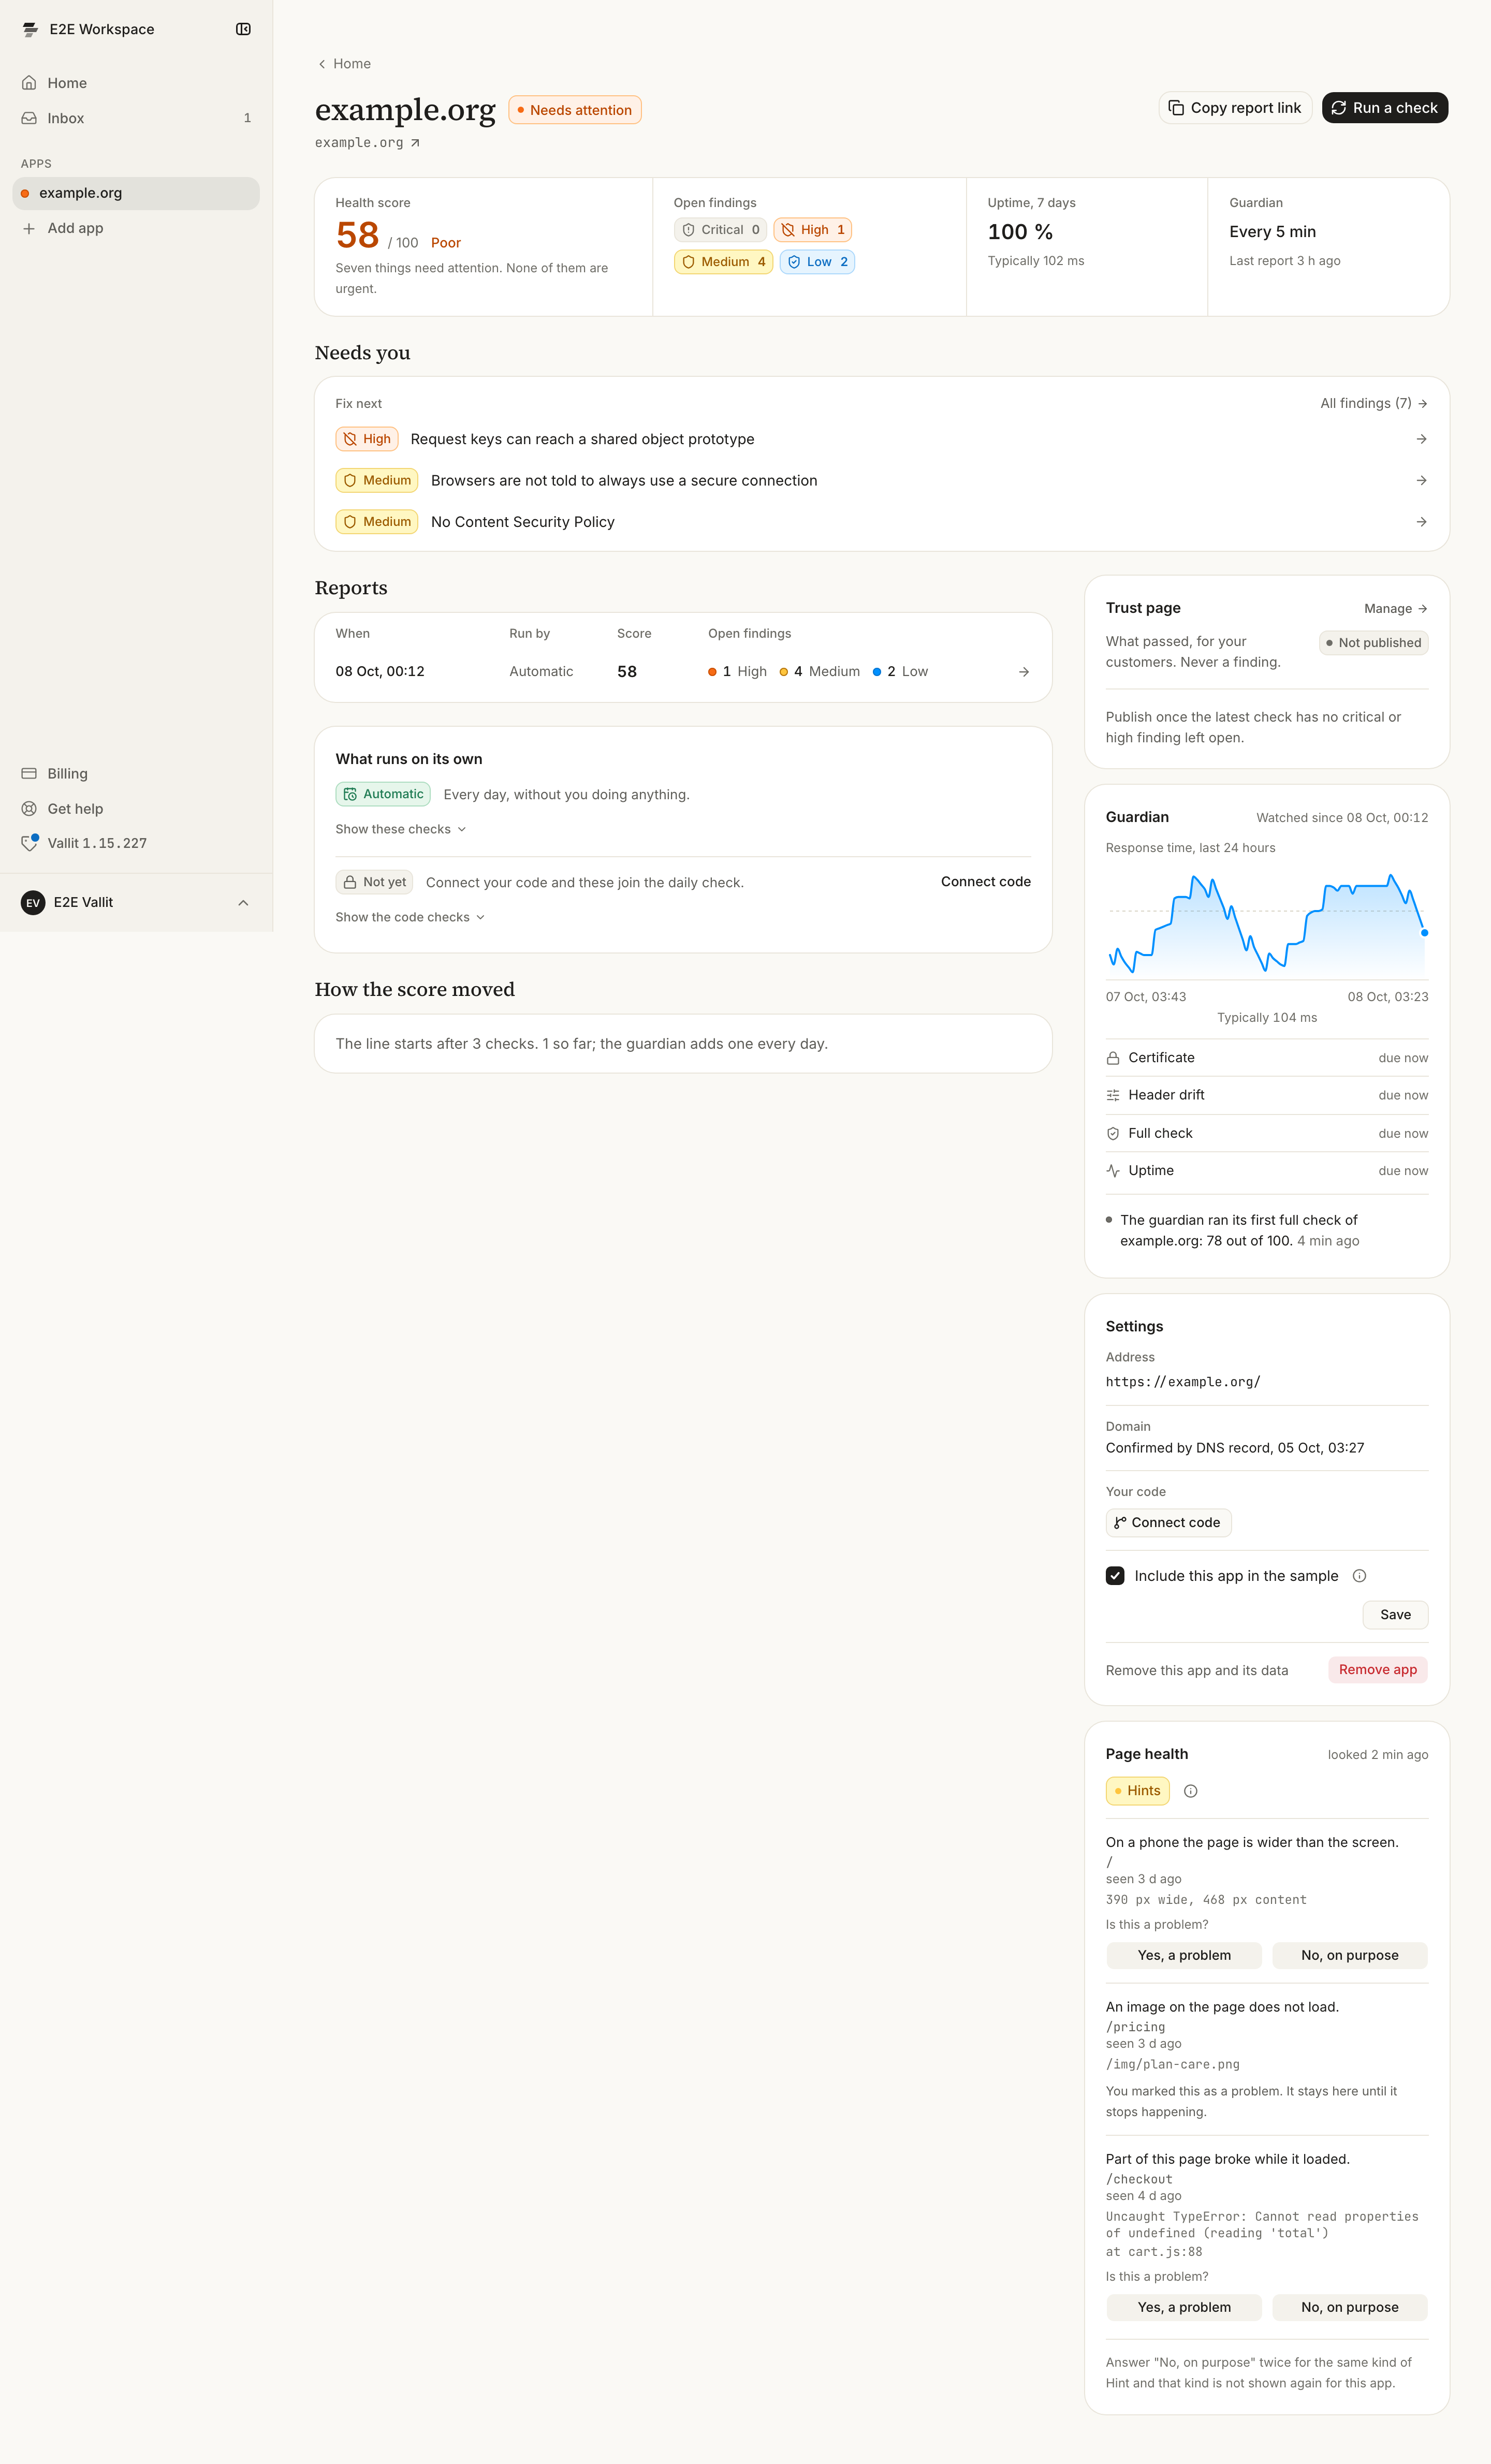Viewport: 1491px width, 2464px height.
Task: Click the High 1 findings badge
Action: point(812,230)
